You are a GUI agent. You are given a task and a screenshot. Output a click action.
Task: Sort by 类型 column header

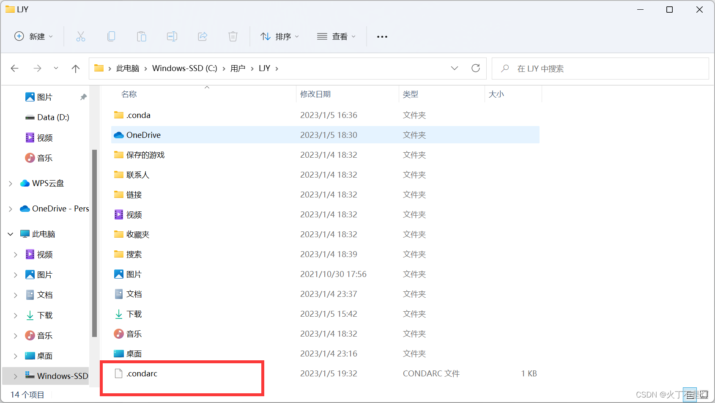411,94
